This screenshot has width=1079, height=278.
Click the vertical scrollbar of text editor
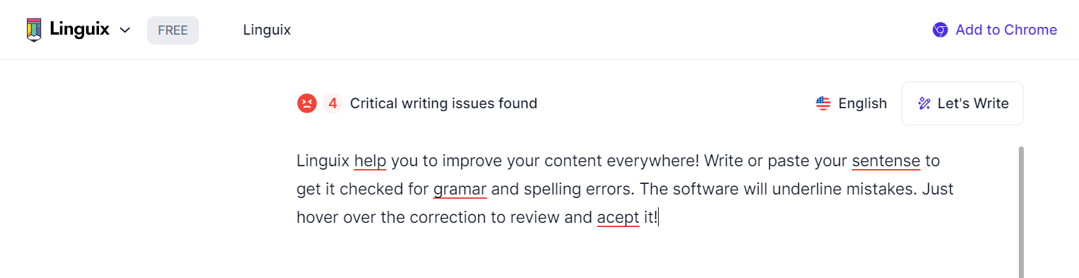[x=1021, y=212]
